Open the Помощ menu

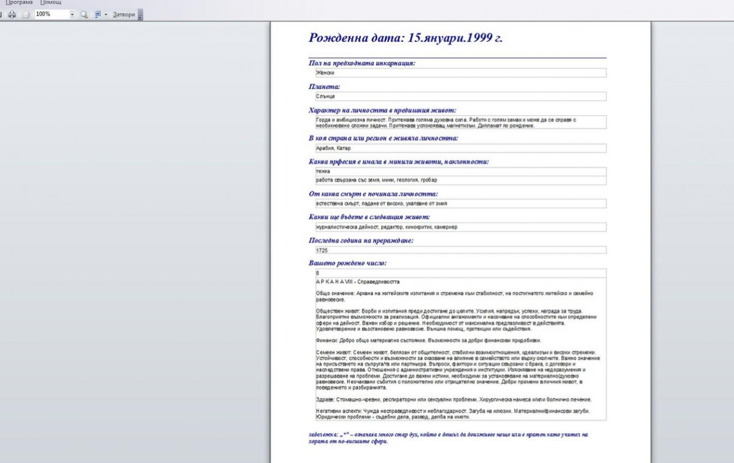pos(51,3)
